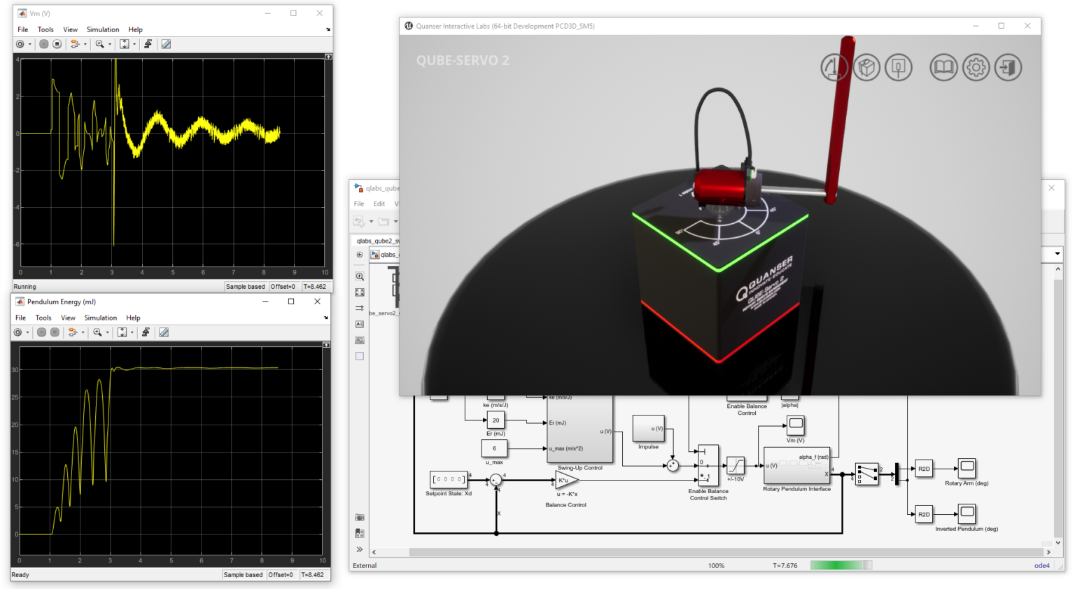Screen dimensions: 1075x589
Task: Click Zoom In icon on Simulink palette
Action: (360, 276)
